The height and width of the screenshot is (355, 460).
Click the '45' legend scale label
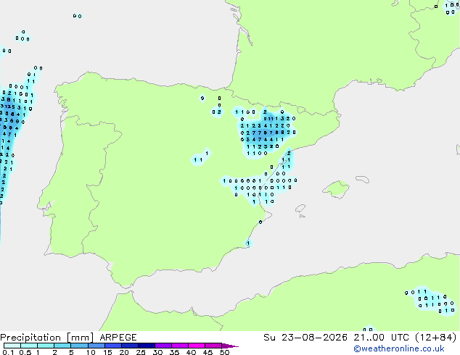pos(208,352)
